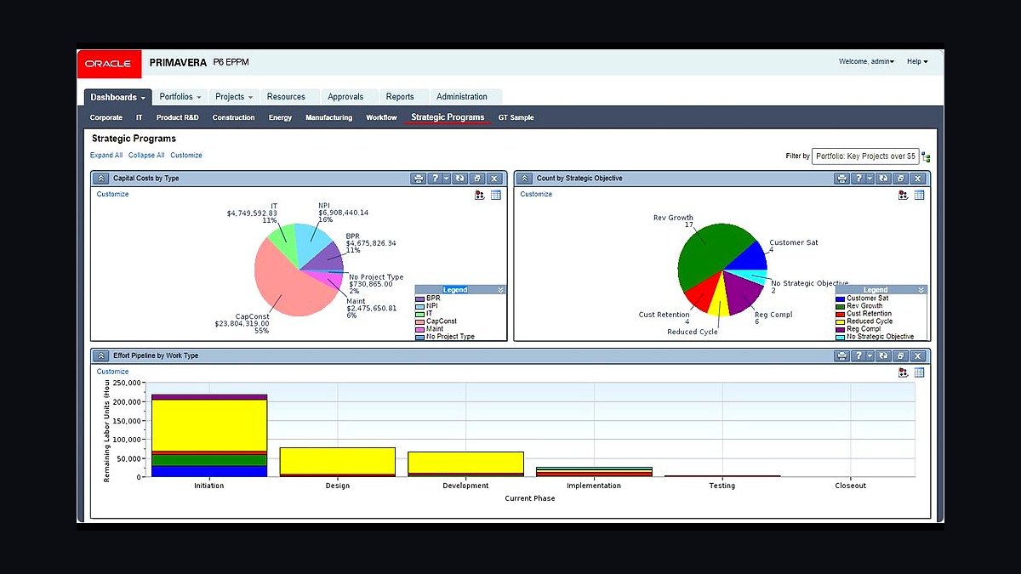The image size is (1021, 574).
Task: Close the Capital Costs by Type portlet
Action: [x=493, y=179]
